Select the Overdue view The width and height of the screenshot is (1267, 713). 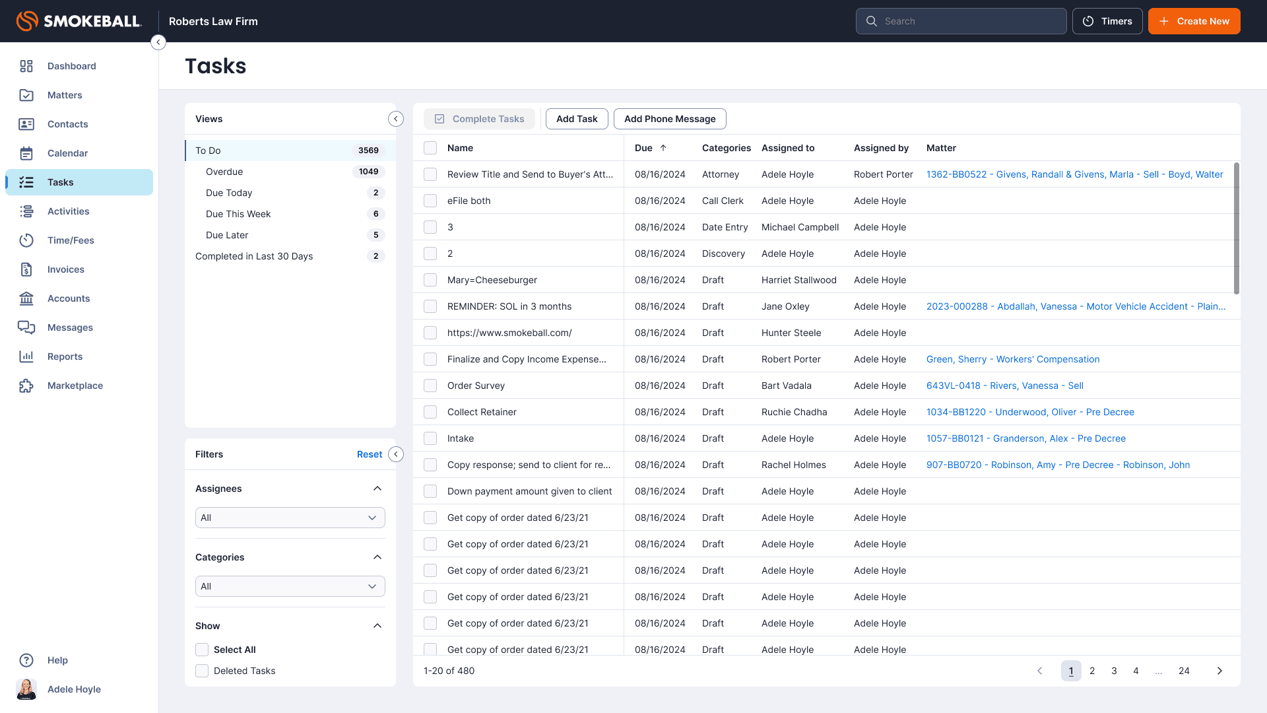pos(224,172)
